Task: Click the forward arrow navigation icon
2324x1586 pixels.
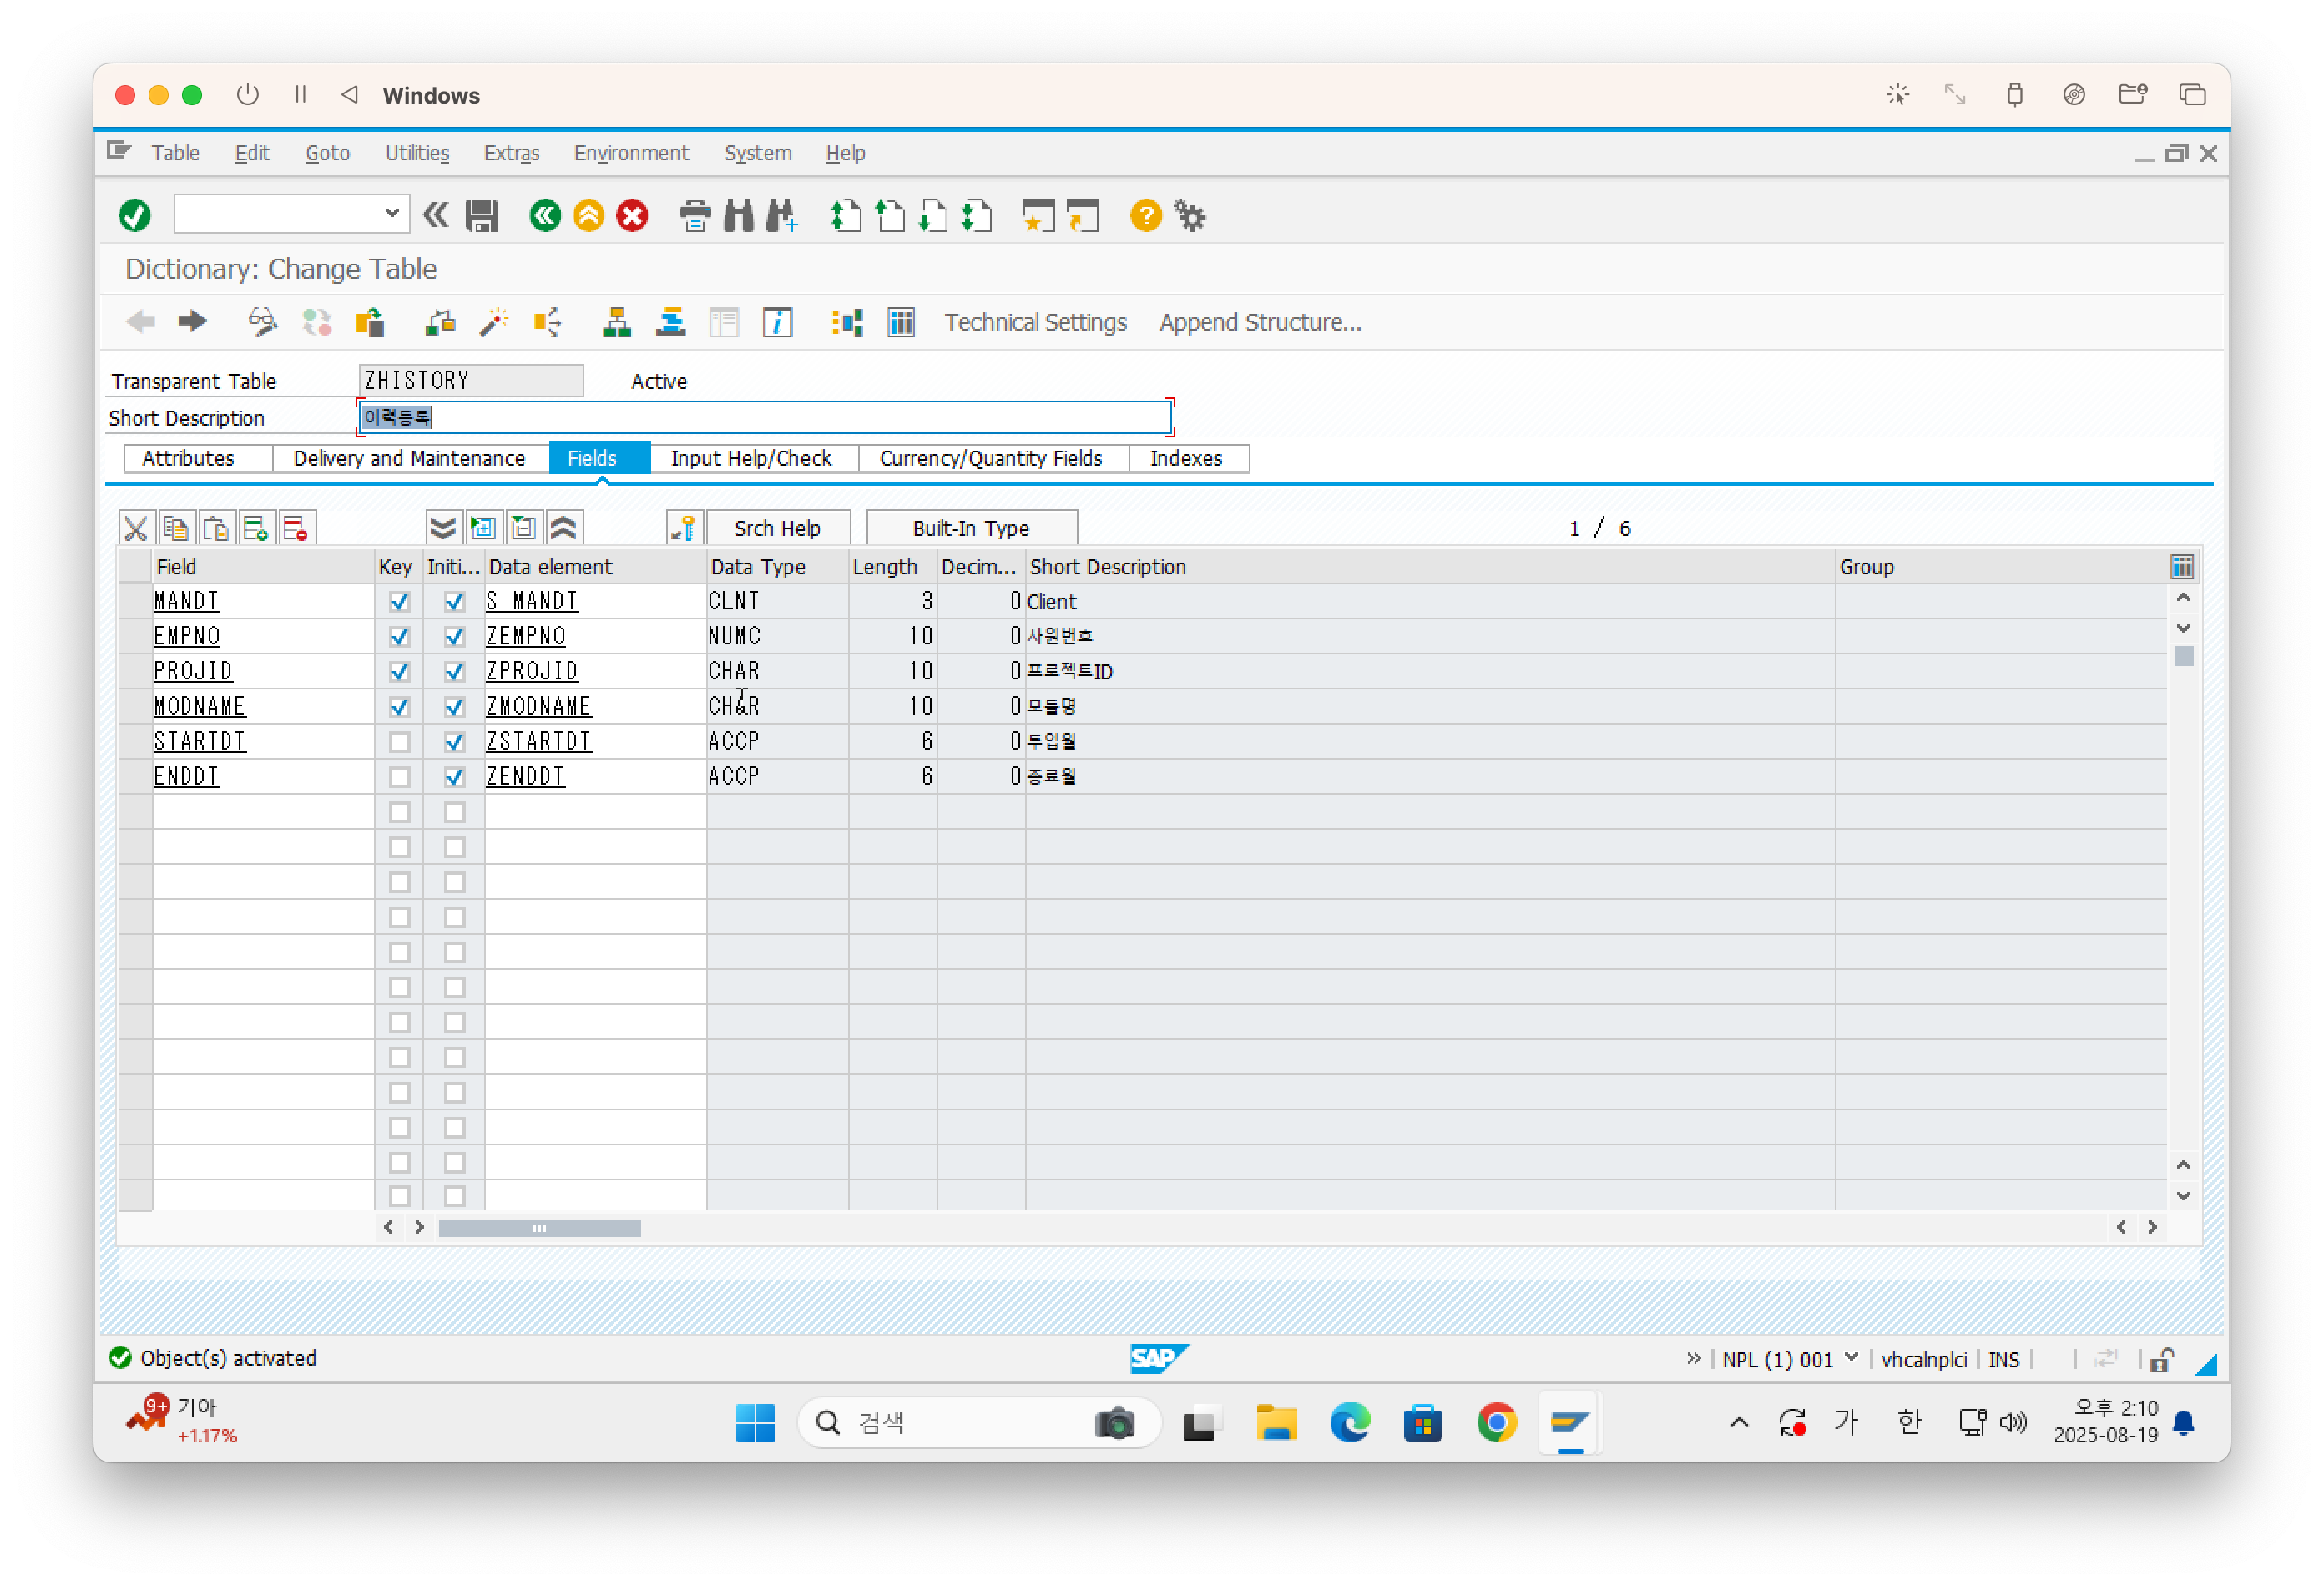Action: (x=192, y=322)
